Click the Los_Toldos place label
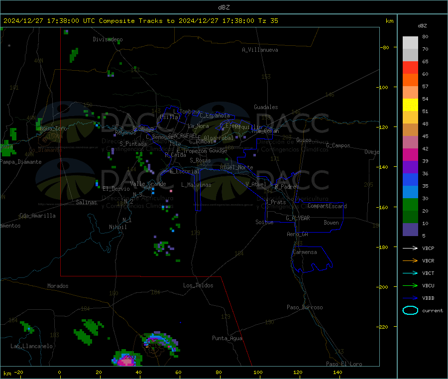The width and height of the screenshot is (448, 379). (x=198, y=285)
